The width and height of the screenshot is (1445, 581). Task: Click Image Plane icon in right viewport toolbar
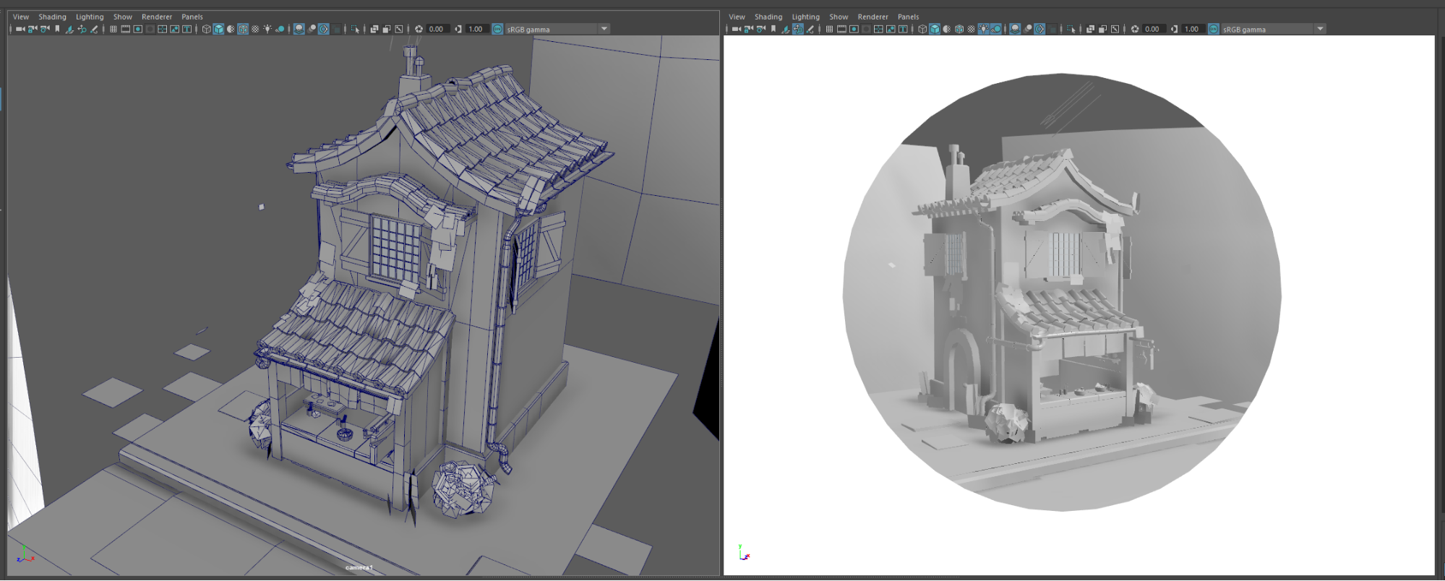coord(785,29)
